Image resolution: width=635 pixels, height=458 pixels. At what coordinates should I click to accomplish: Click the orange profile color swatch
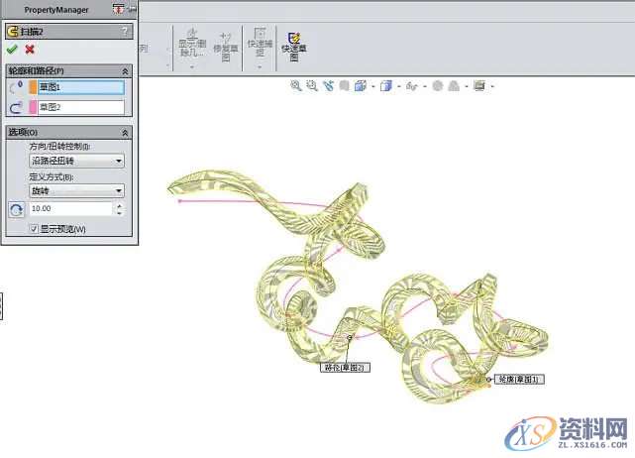(x=33, y=87)
